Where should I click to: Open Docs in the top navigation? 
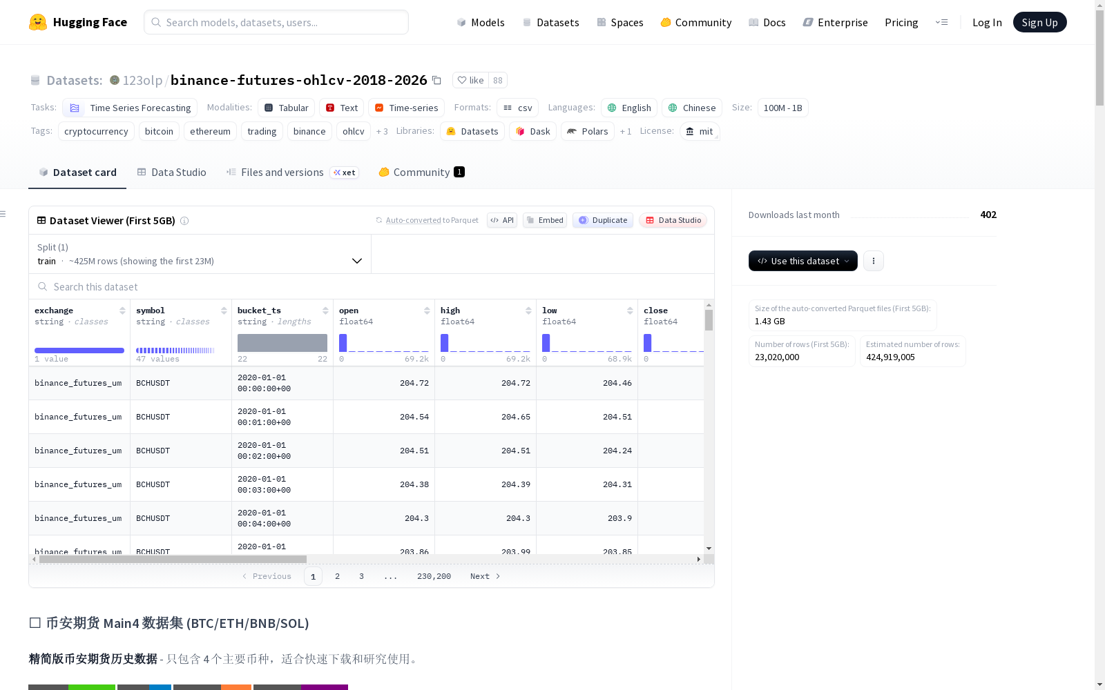pos(767,22)
